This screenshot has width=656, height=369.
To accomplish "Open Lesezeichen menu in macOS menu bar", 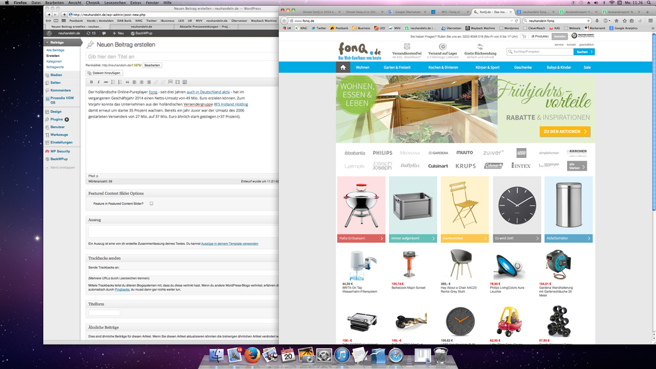I will tap(115, 3).
